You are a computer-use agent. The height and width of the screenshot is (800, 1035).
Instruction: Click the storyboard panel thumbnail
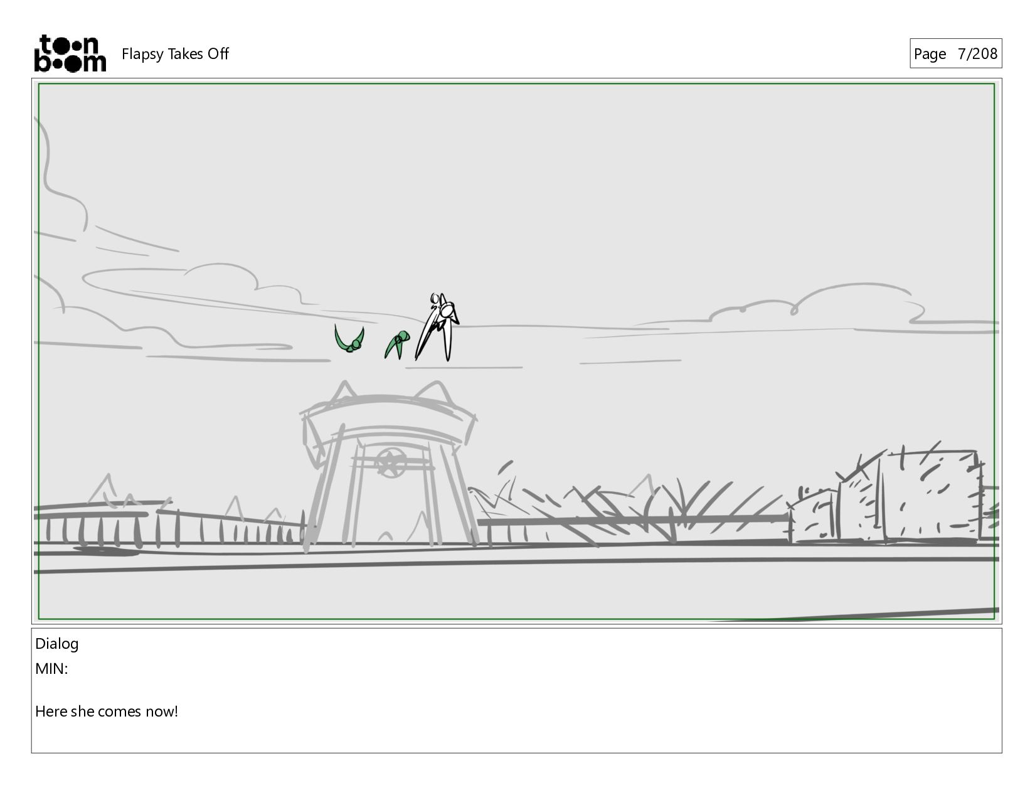click(517, 351)
